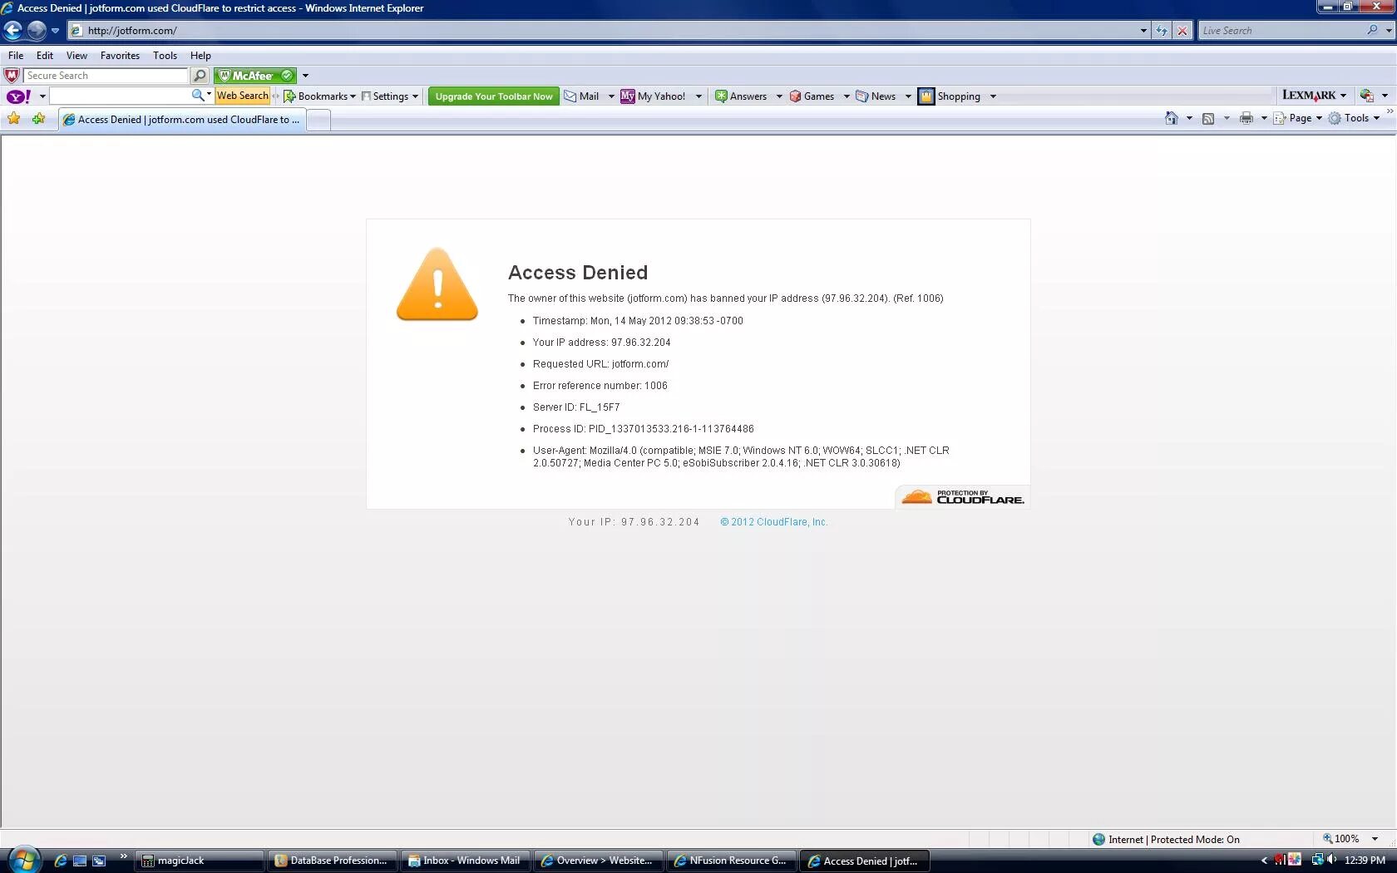Click the Lexmark toolbar logo
The image size is (1397, 873).
(x=1309, y=96)
